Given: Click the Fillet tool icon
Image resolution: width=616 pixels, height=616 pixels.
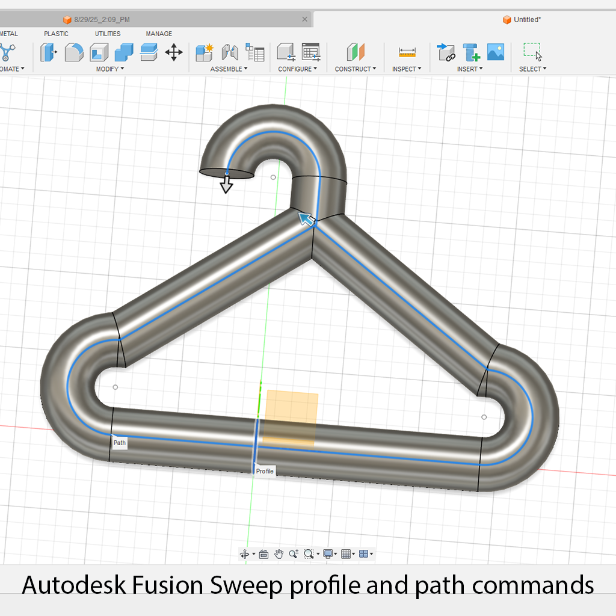Looking at the screenshot, I should click(73, 52).
